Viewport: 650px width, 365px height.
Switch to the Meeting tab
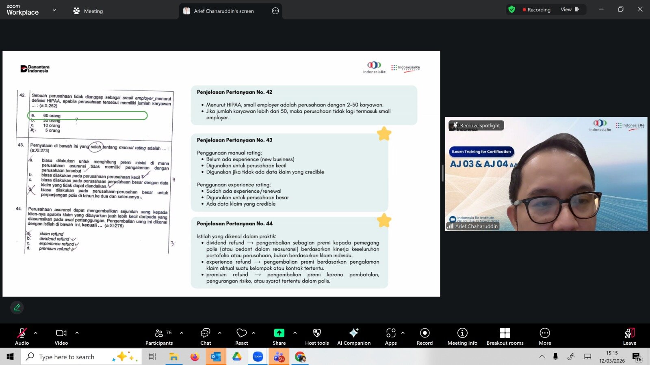click(88, 11)
